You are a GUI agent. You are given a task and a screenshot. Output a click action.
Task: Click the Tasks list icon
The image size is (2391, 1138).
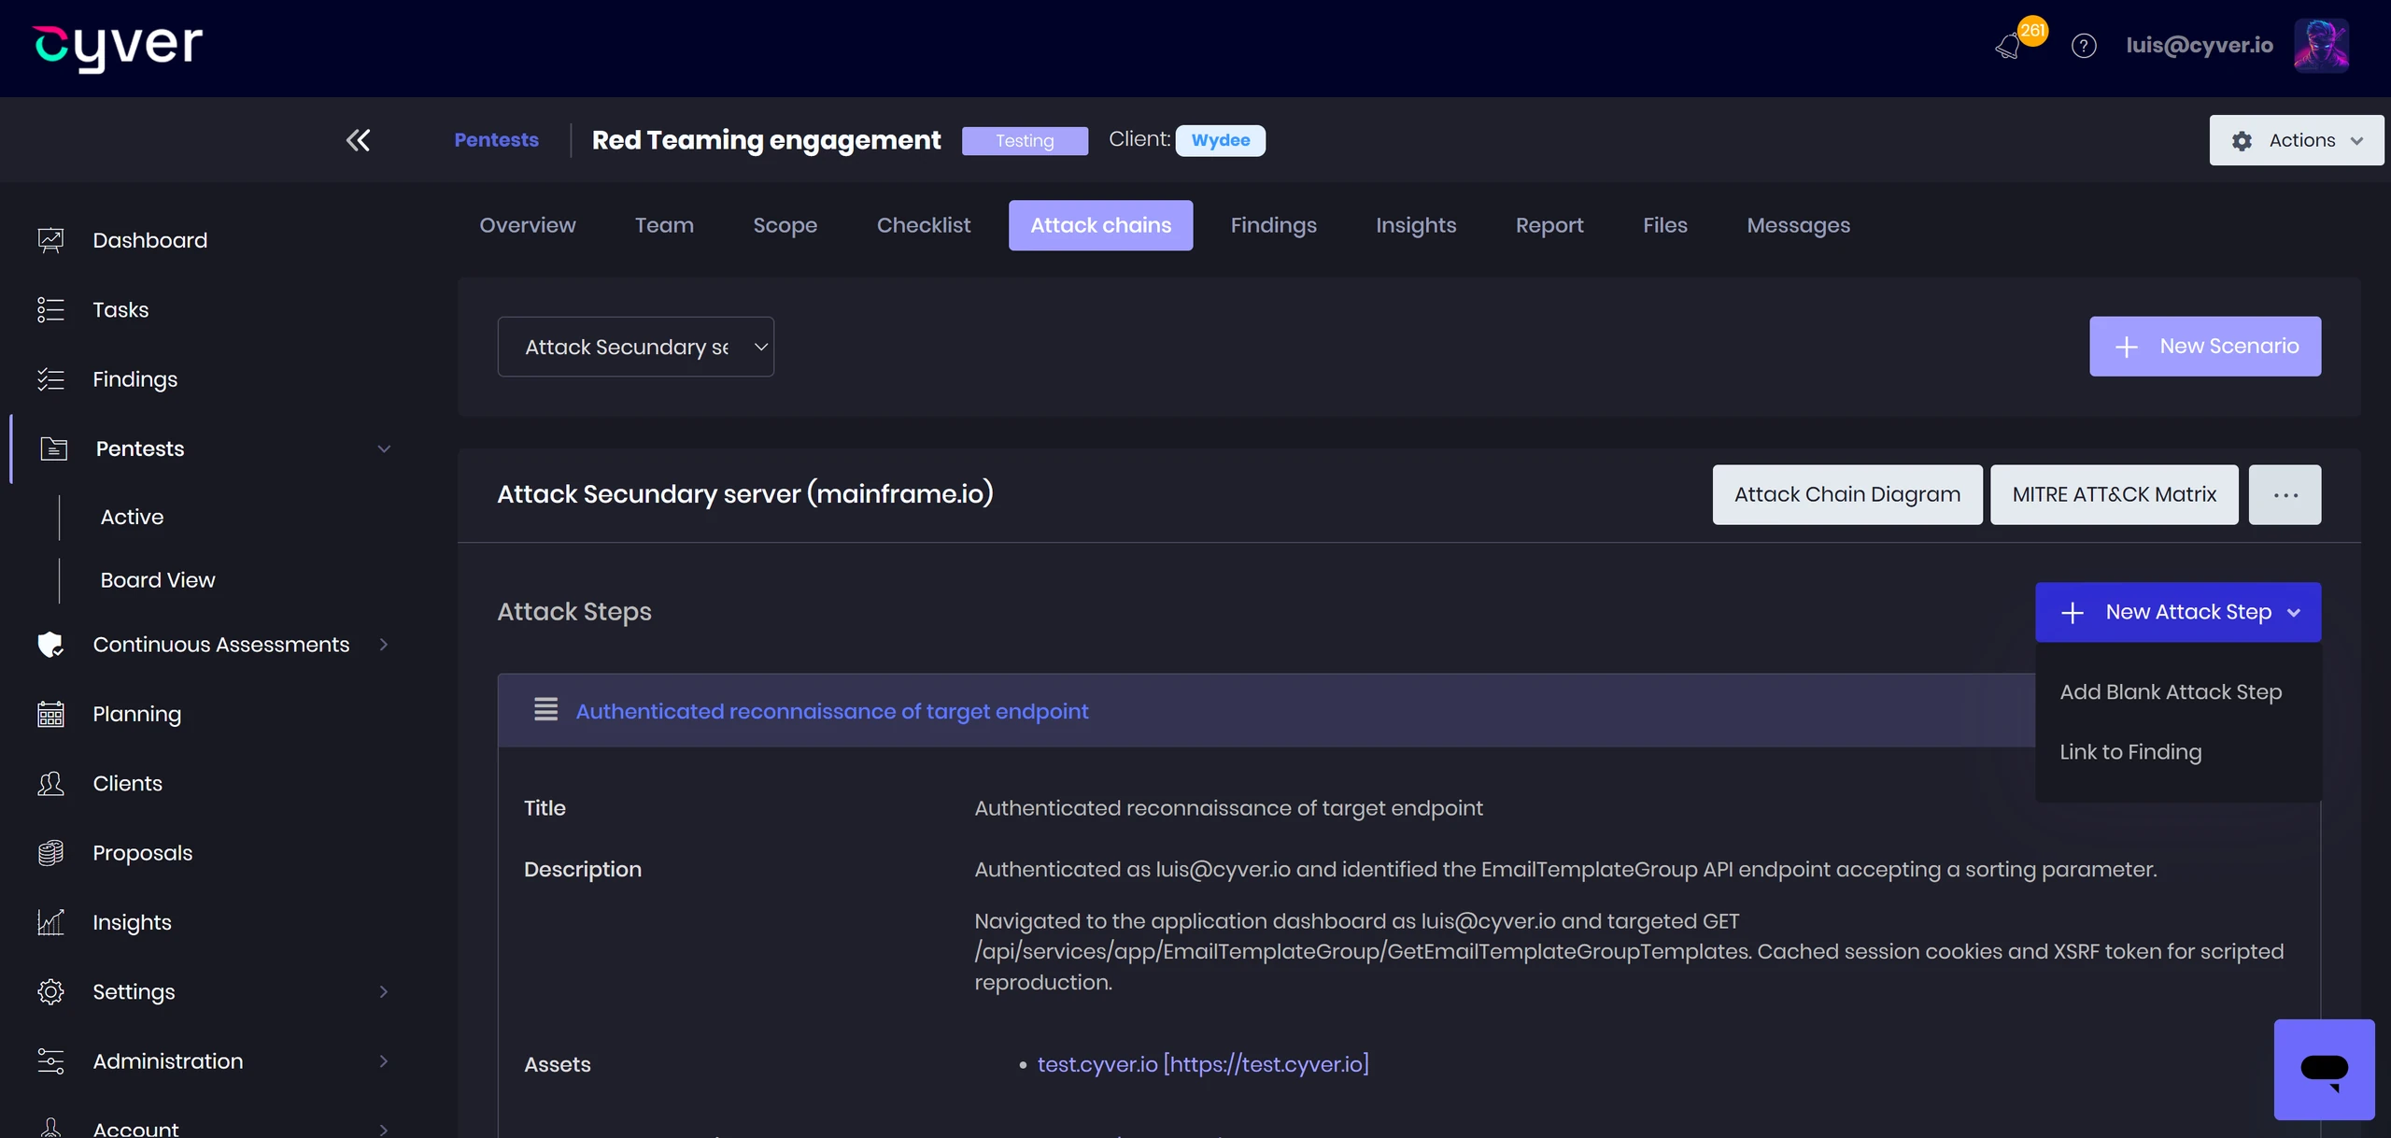click(x=50, y=309)
